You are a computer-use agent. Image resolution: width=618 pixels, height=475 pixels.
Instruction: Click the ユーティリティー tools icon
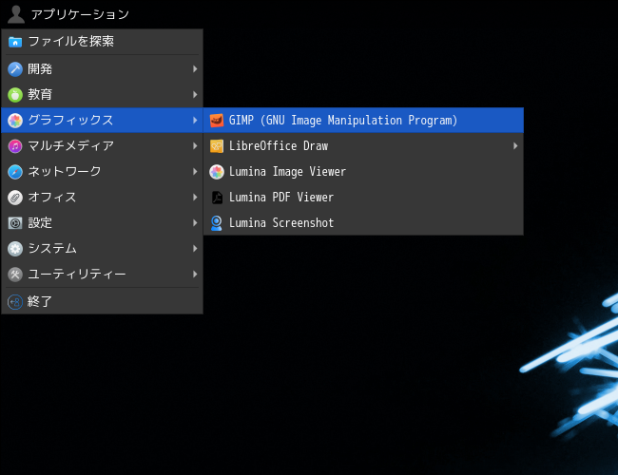click(x=15, y=275)
